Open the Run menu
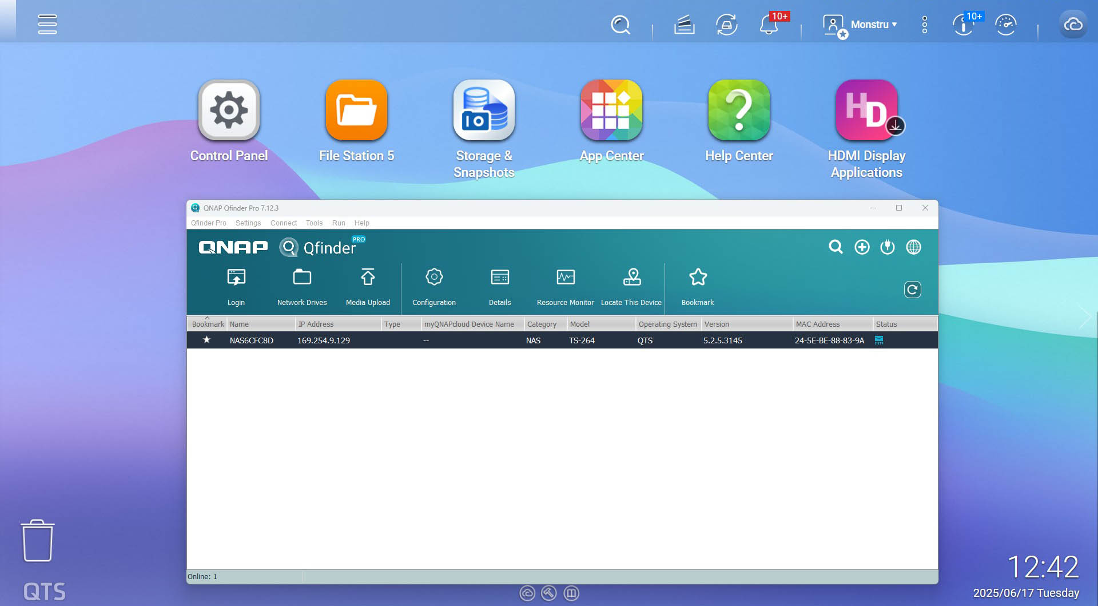 point(339,223)
